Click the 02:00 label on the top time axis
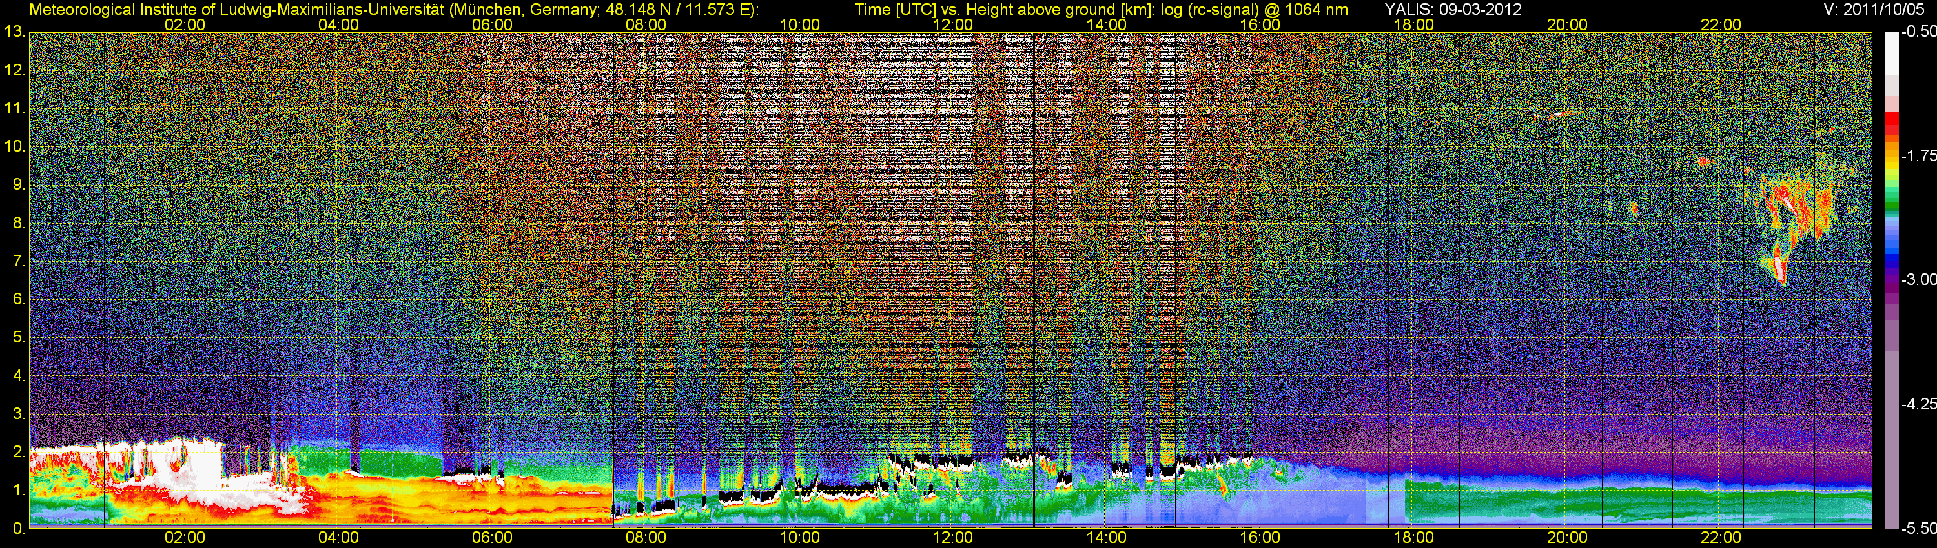The height and width of the screenshot is (548, 1937). (185, 24)
